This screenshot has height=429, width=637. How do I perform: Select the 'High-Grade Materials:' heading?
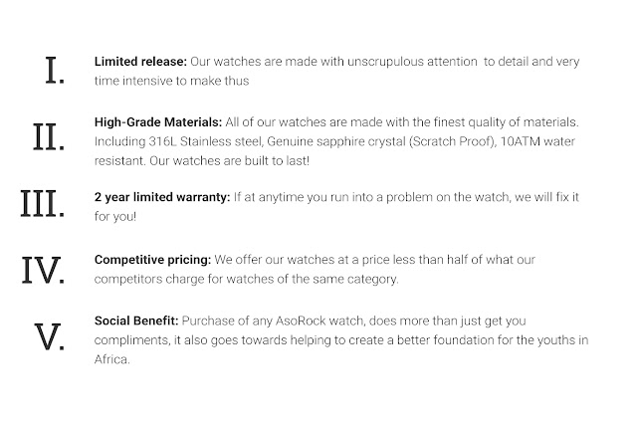[158, 121]
